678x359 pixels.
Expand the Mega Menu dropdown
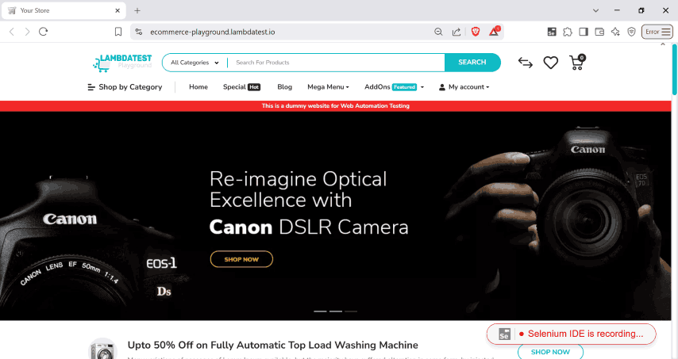pos(328,86)
